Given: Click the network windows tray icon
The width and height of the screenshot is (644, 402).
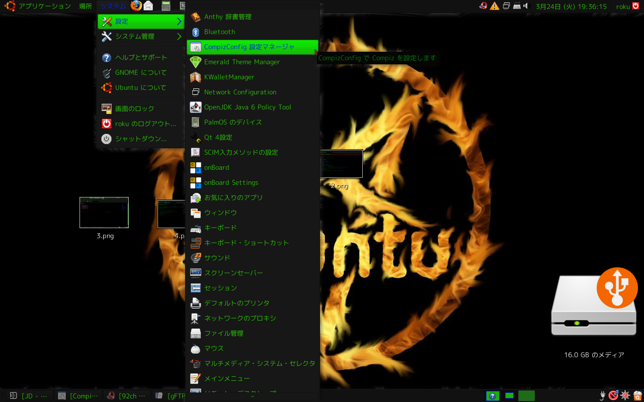Looking at the screenshot, I should click(507, 6).
